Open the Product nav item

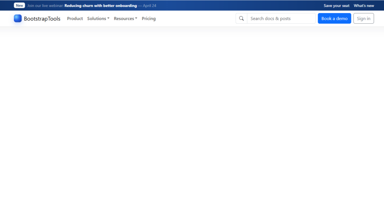[x=75, y=18]
